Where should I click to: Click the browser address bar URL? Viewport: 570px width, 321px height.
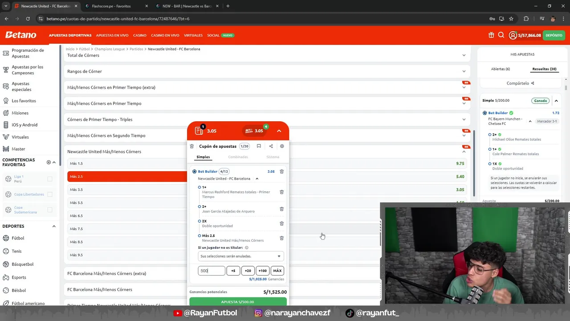tap(118, 19)
